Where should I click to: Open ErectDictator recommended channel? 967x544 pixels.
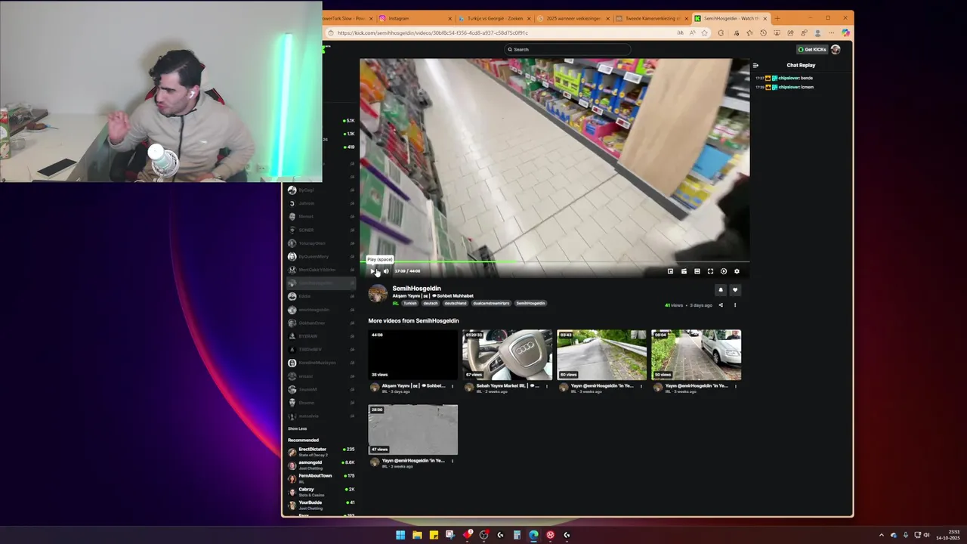[321, 451]
